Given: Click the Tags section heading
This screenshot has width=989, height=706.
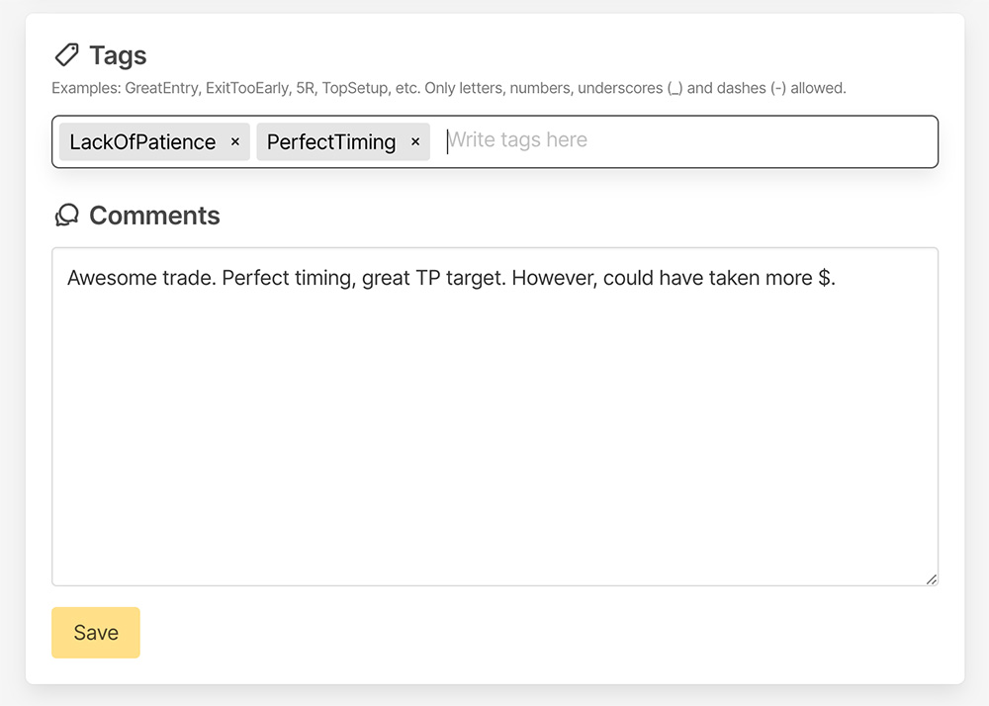Looking at the screenshot, I should 118,55.
